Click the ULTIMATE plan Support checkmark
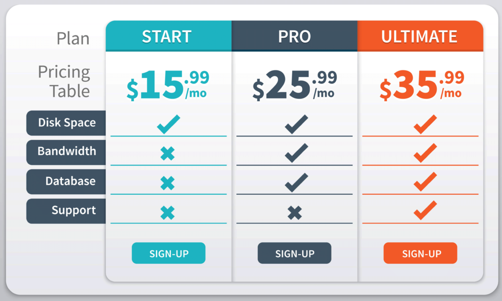 tap(425, 210)
